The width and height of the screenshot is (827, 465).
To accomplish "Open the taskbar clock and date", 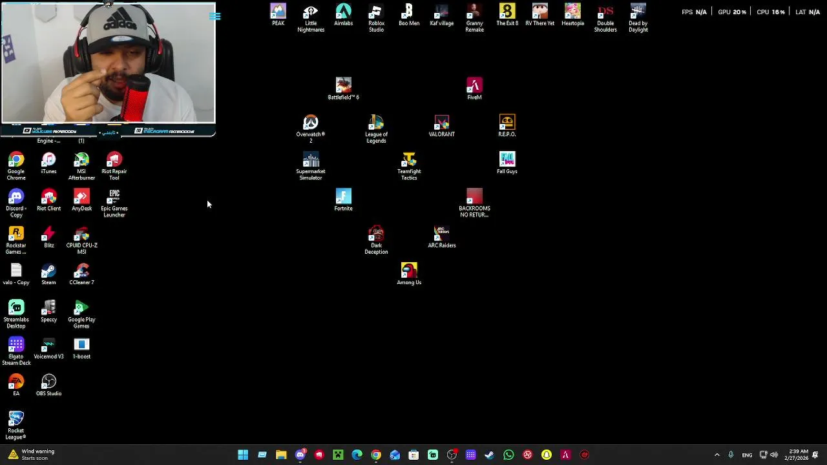I will click(x=796, y=455).
